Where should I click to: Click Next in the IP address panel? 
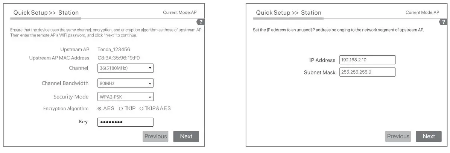pos(429,136)
